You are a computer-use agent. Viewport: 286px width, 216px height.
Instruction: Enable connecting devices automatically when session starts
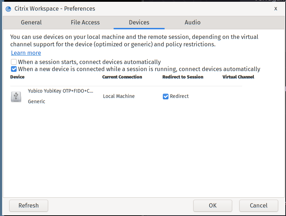tap(14, 62)
